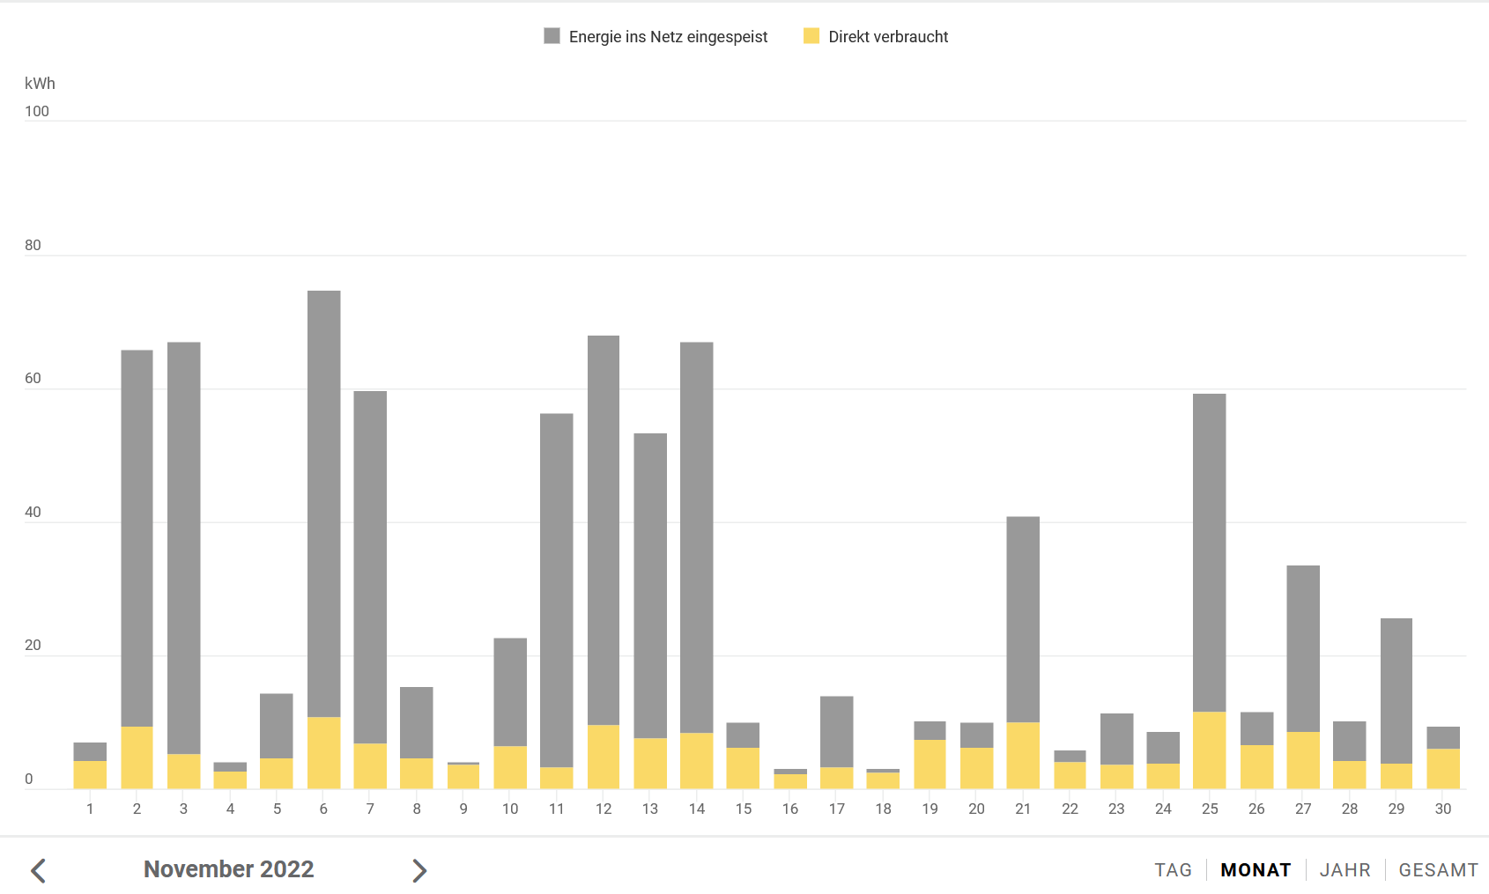This screenshot has height=894, width=1489.
Task: Select the yellow bar segment for day 1
Action: tap(90, 775)
